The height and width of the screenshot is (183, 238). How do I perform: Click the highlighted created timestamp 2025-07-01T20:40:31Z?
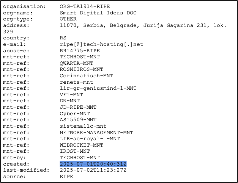(x=93, y=164)
